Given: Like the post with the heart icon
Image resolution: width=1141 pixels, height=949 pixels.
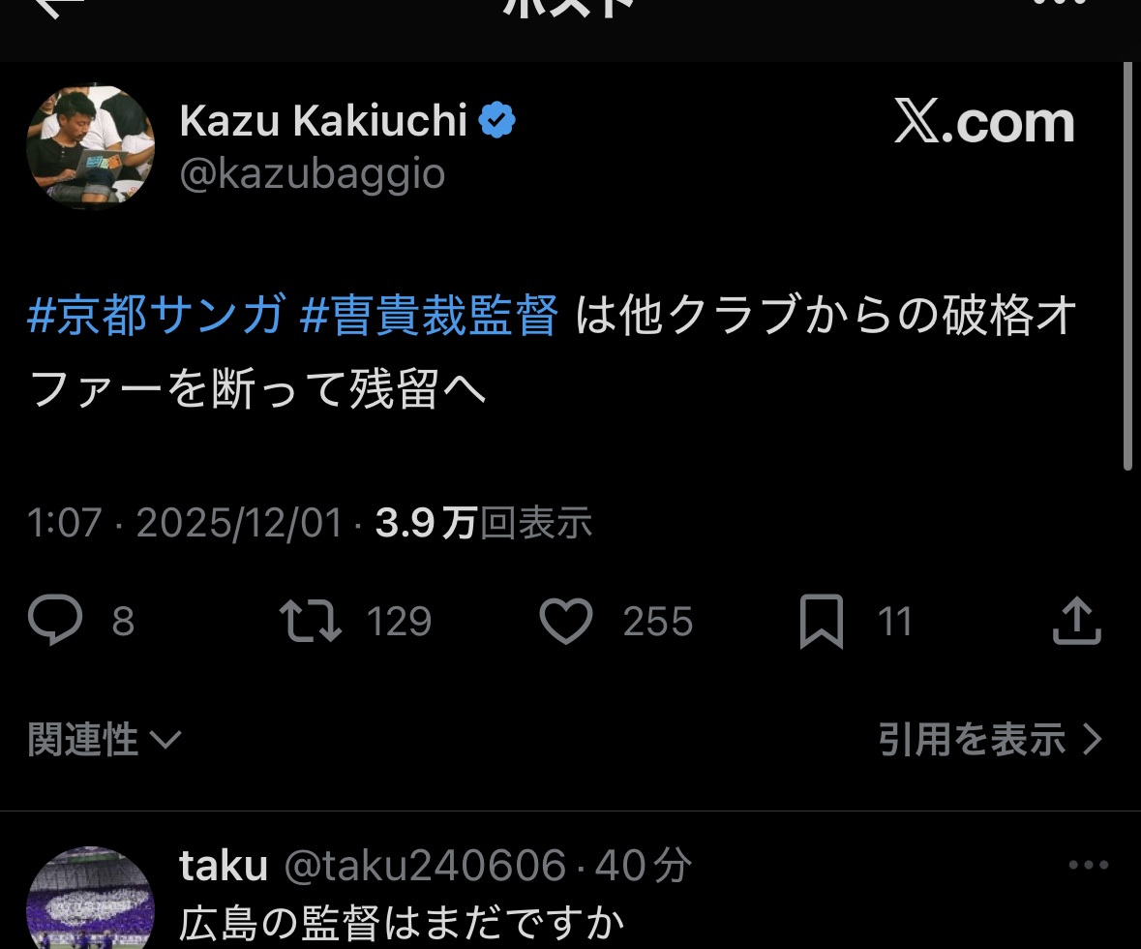Looking at the screenshot, I should 566,622.
